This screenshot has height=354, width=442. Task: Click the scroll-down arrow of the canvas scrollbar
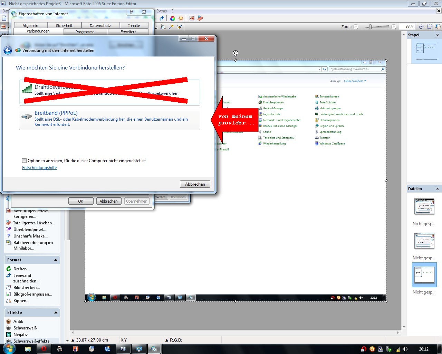[x=404, y=327]
